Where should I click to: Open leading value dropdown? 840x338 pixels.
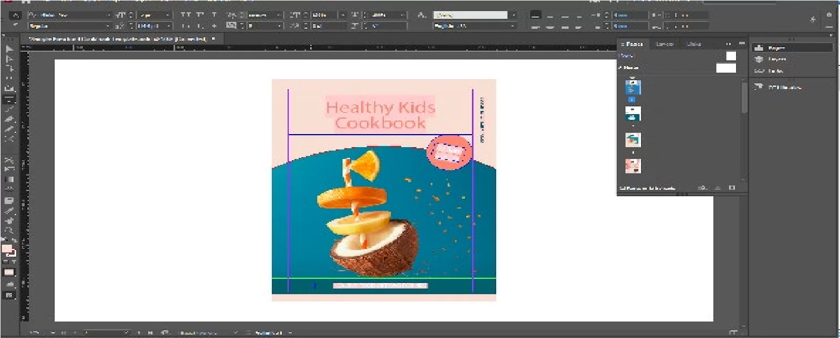click(x=168, y=26)
